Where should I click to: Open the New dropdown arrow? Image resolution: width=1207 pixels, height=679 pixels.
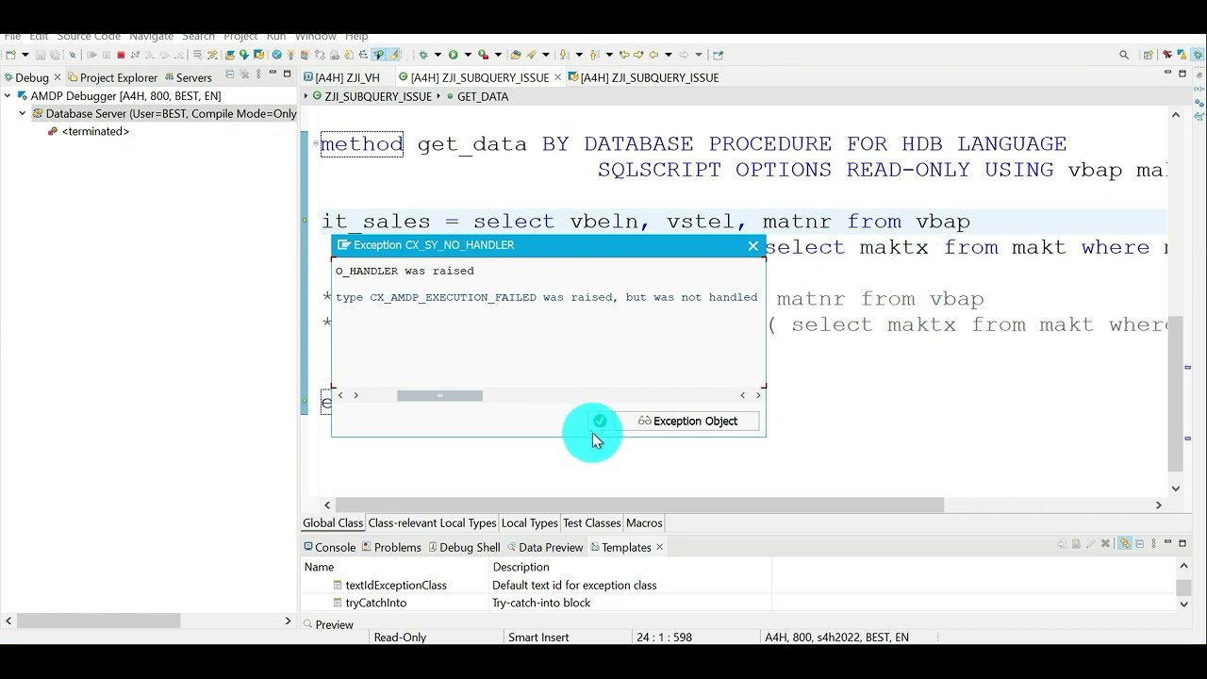(x=25, y=55)
